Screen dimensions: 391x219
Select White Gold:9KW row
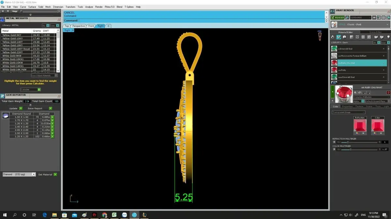coord(29,56)
